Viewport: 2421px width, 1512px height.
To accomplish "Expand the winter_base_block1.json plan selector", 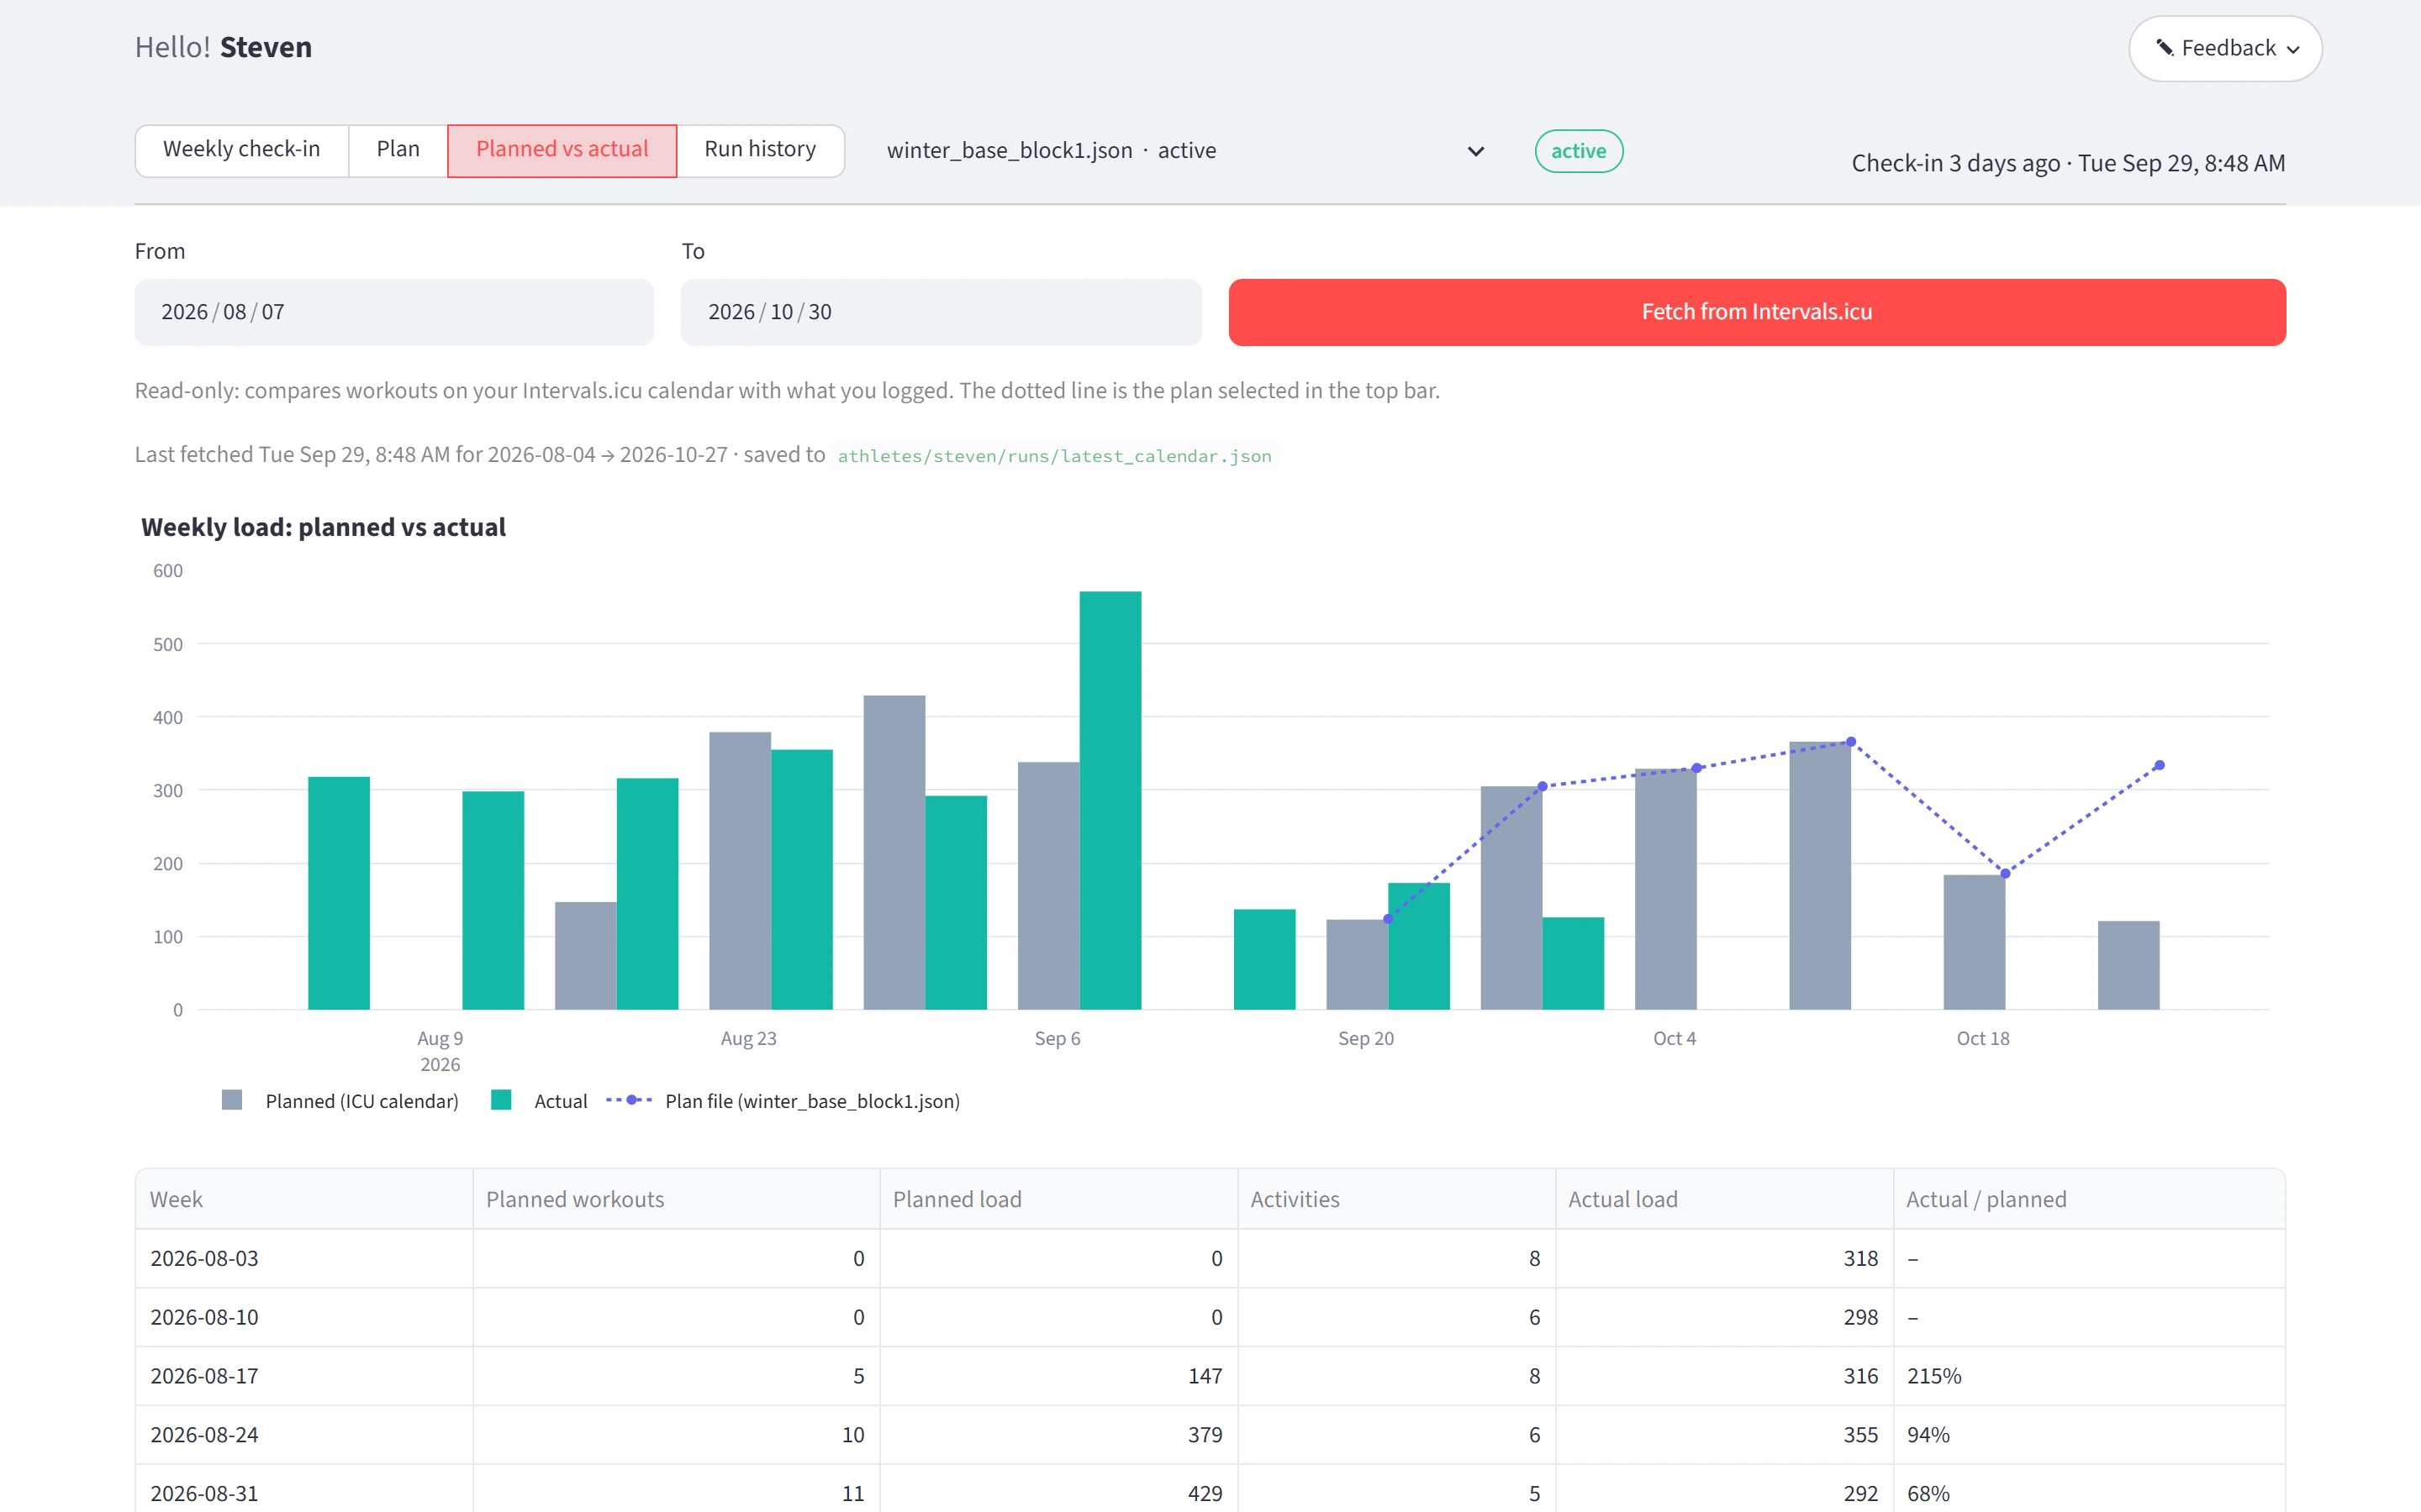I will click(x=1184, y=151).
